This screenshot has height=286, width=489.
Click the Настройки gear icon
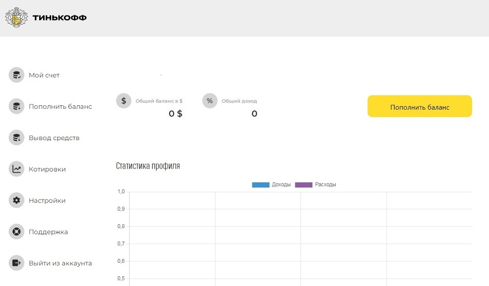click(16, 200)
